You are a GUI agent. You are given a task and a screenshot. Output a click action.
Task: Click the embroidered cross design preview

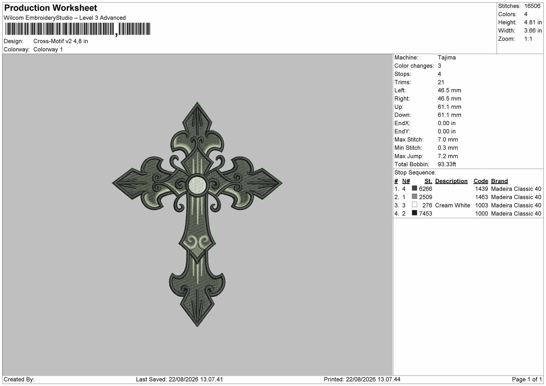[x=197, y=214]
